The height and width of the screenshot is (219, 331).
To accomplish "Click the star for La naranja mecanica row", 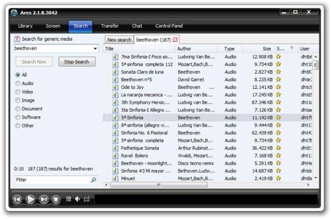I will (x=279, y=95).
